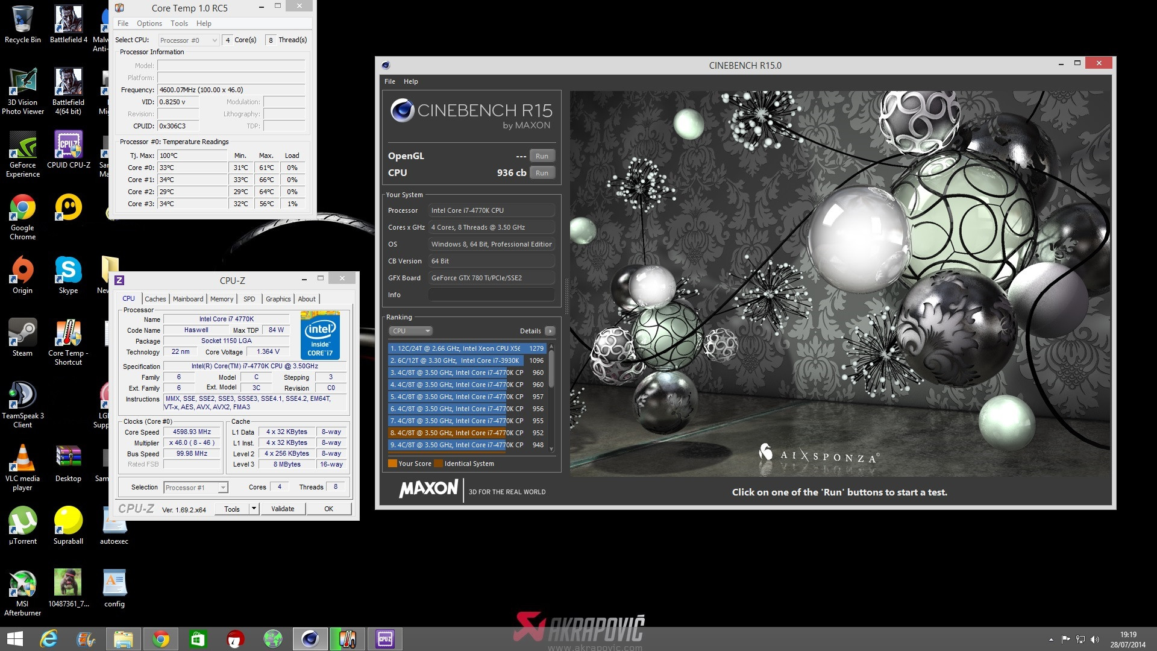Switch to the CPU-Z Memory tab
1157x651 pixels.
coord(221,299)
